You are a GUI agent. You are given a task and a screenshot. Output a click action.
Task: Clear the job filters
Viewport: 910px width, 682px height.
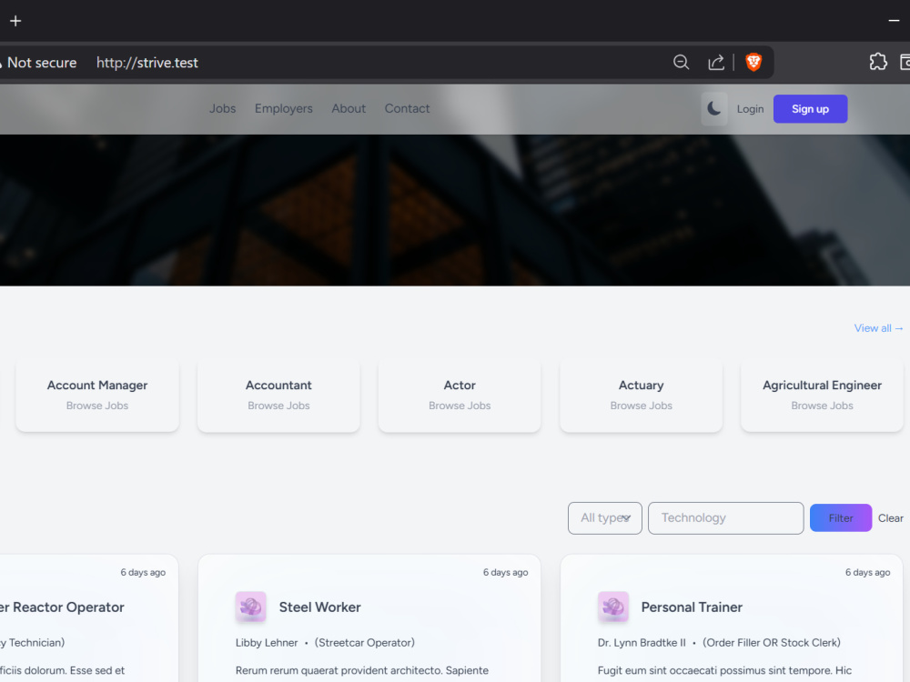(891, 518)
